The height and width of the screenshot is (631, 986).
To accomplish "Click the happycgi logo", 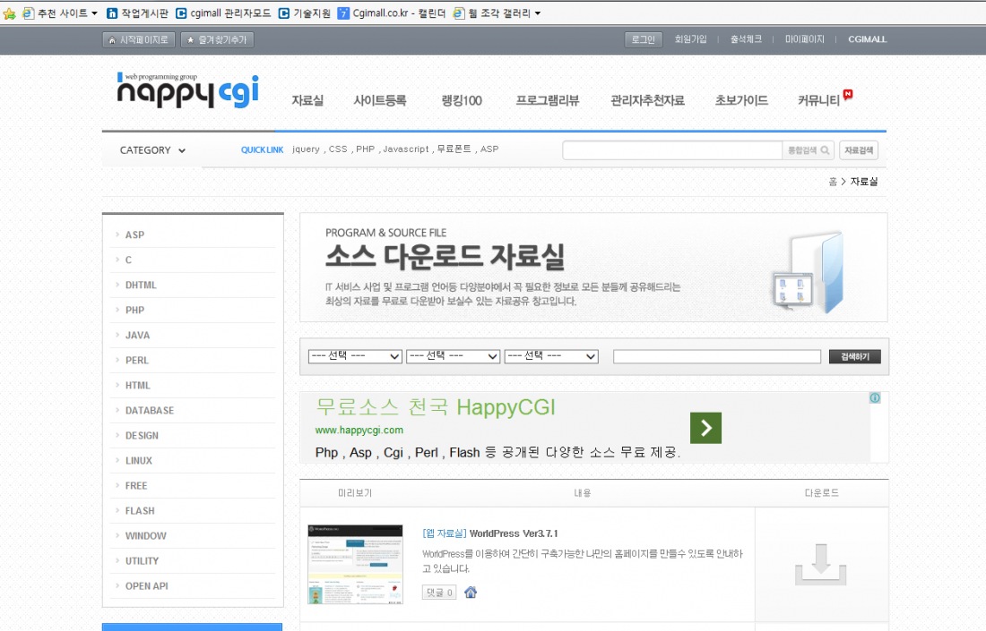I will [x=187, y=90].
